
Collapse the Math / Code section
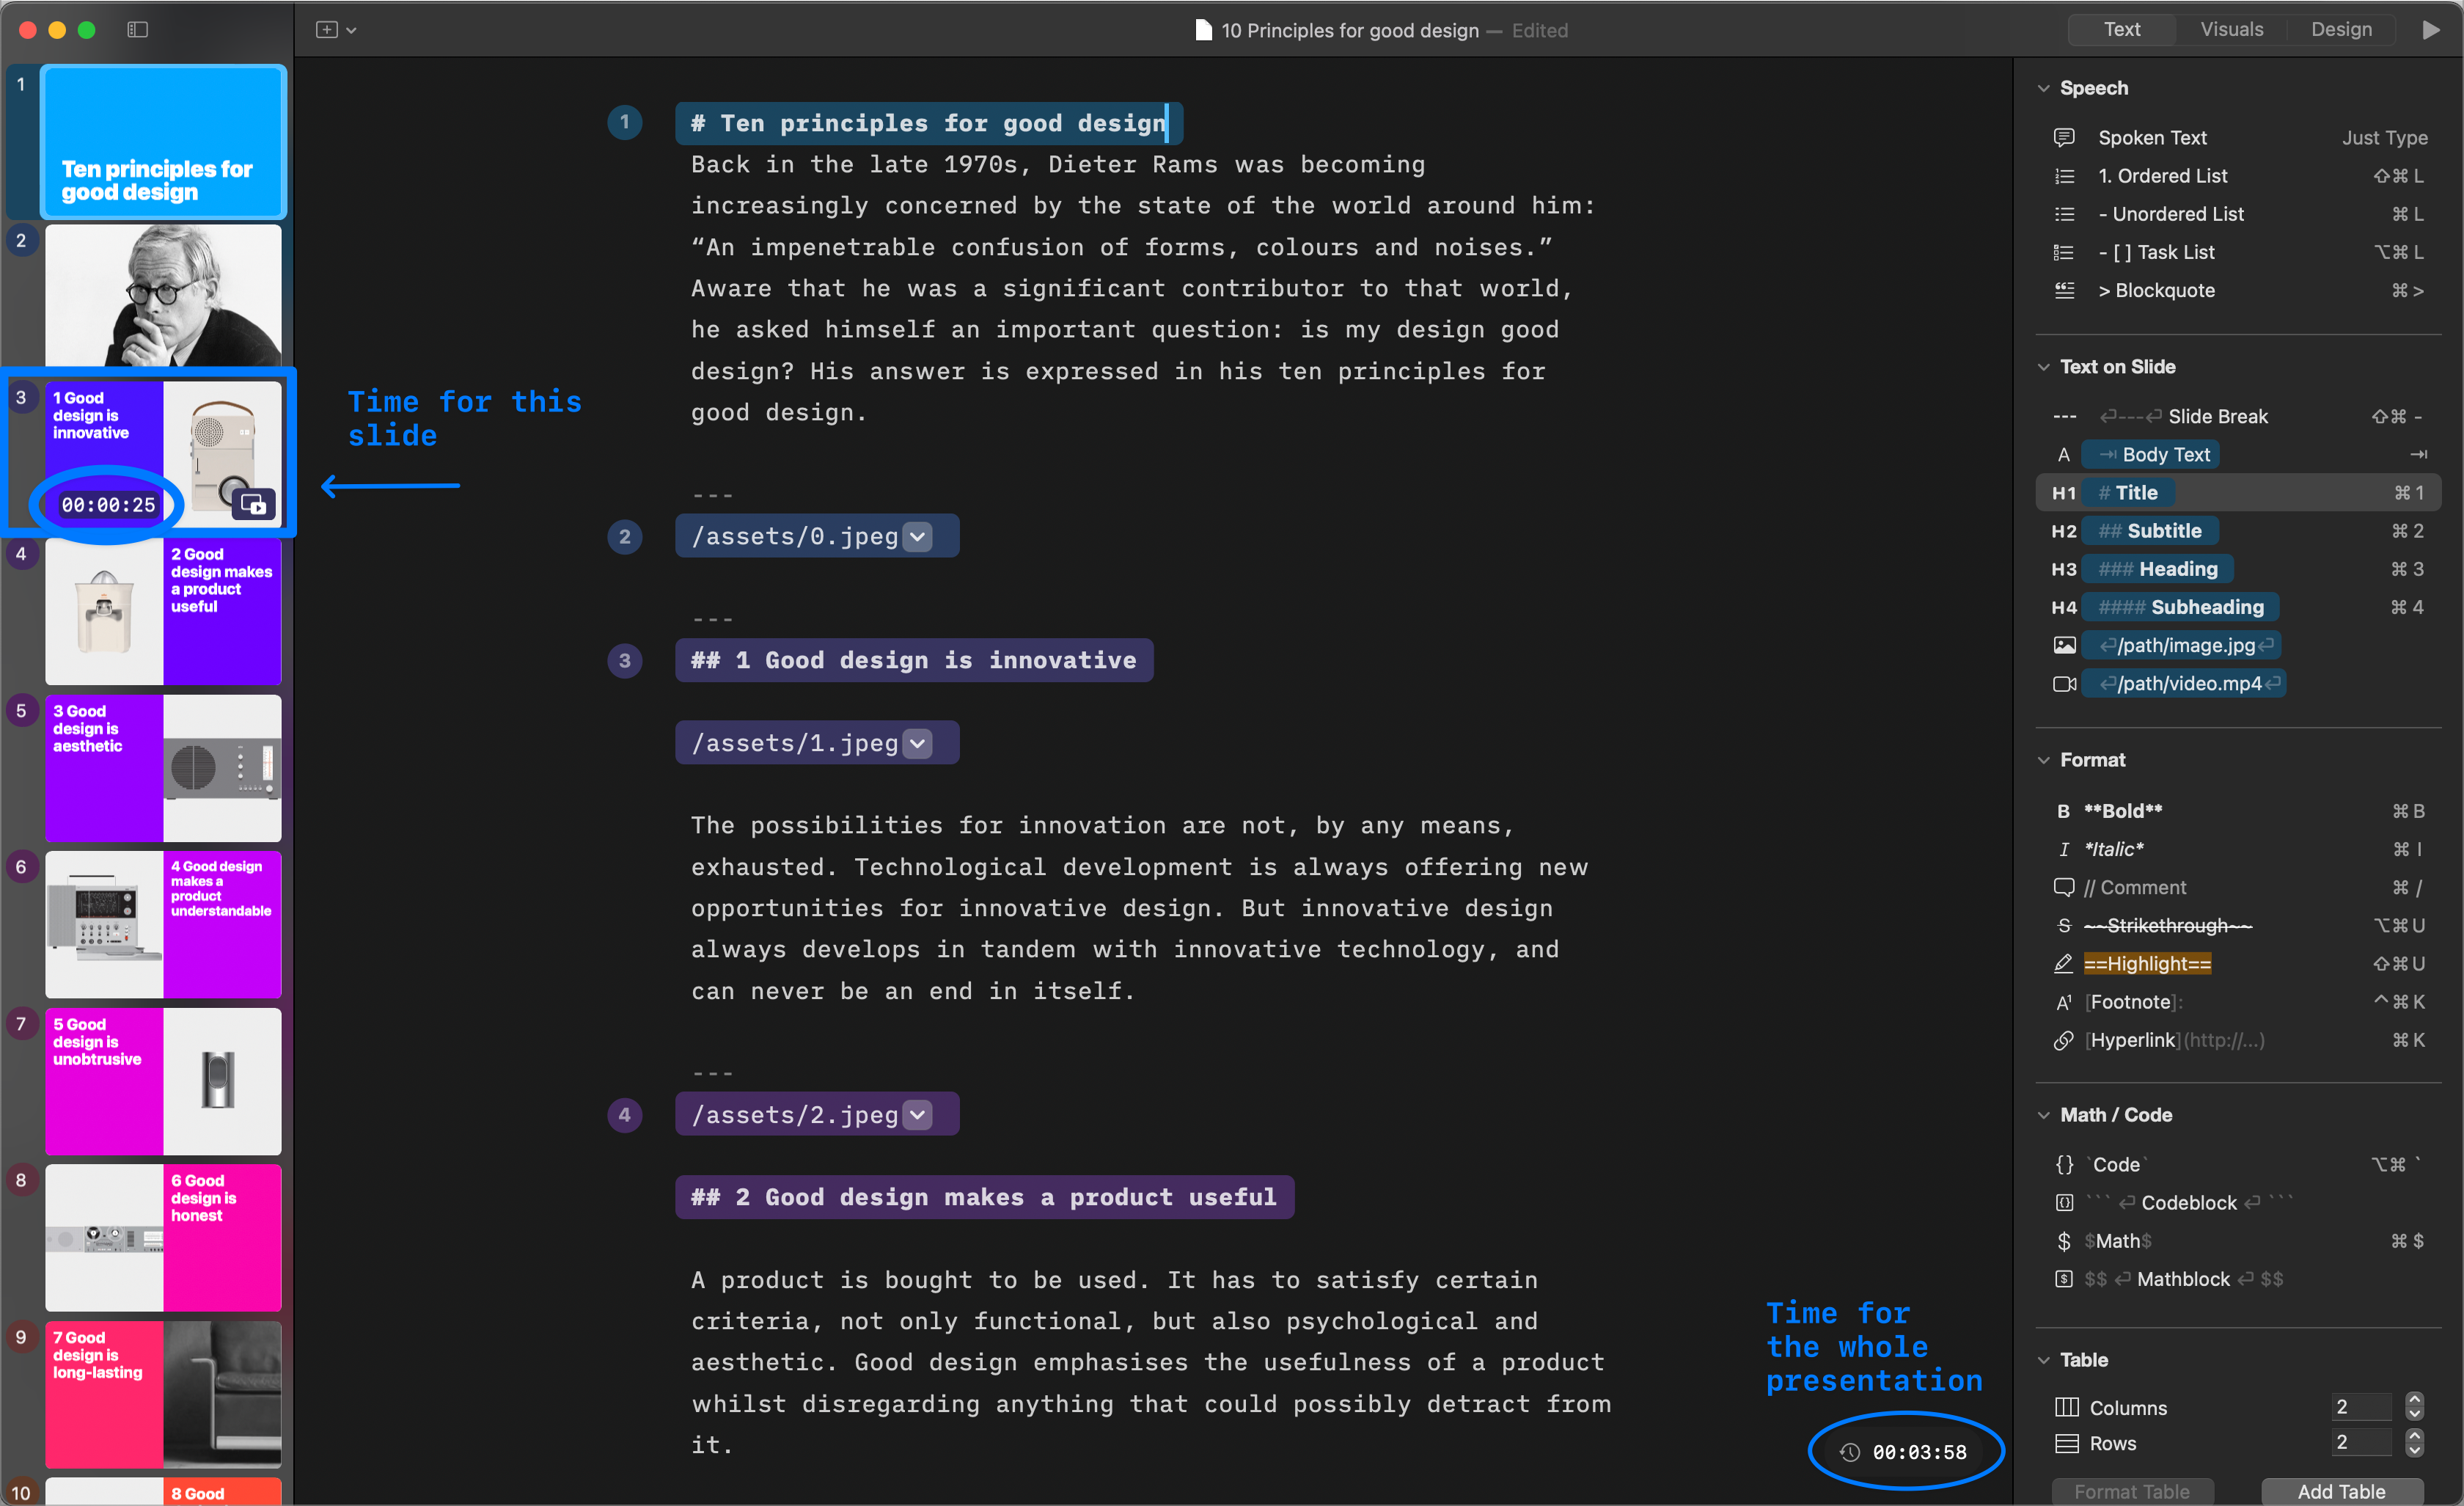(x=2043, y=1115)
